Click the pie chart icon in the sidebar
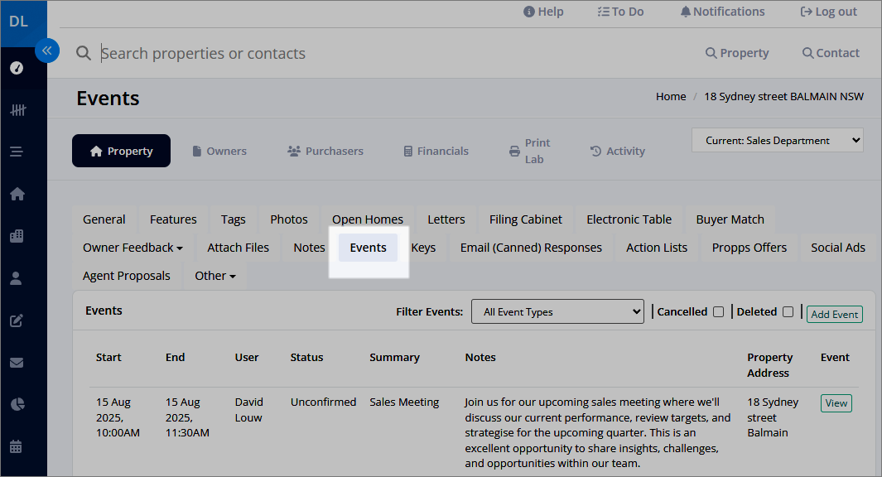 click(x=17, y=404)
